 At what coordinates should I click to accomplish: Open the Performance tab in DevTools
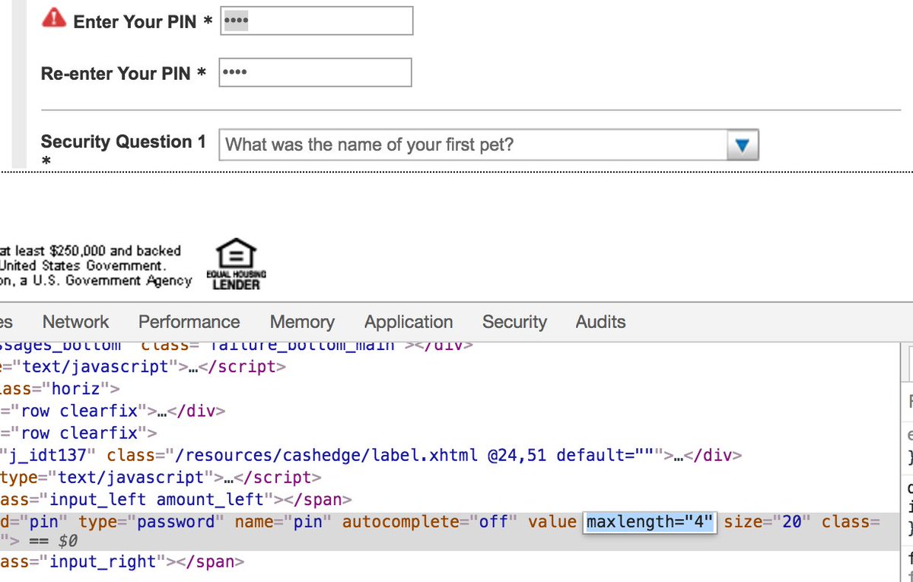click(189, 322)
